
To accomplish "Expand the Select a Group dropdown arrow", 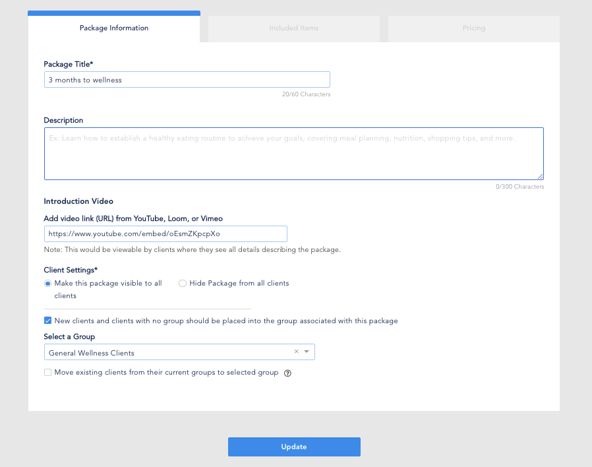I will (x=307, y=352).
